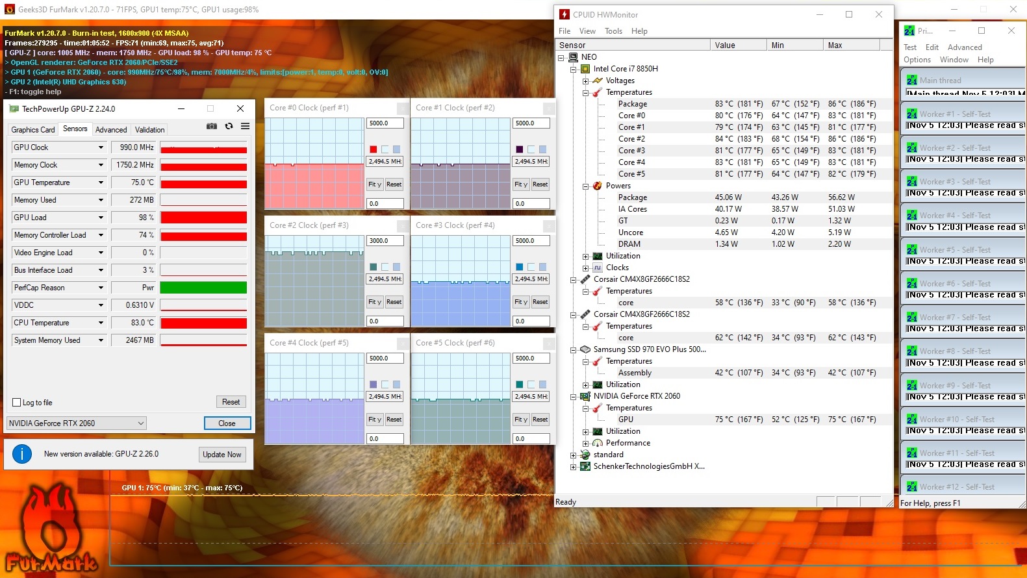Click Reset in Core #2 Clock graph
The height and width of the screenshot is (578, 1027).
click(x=394, y=302)
